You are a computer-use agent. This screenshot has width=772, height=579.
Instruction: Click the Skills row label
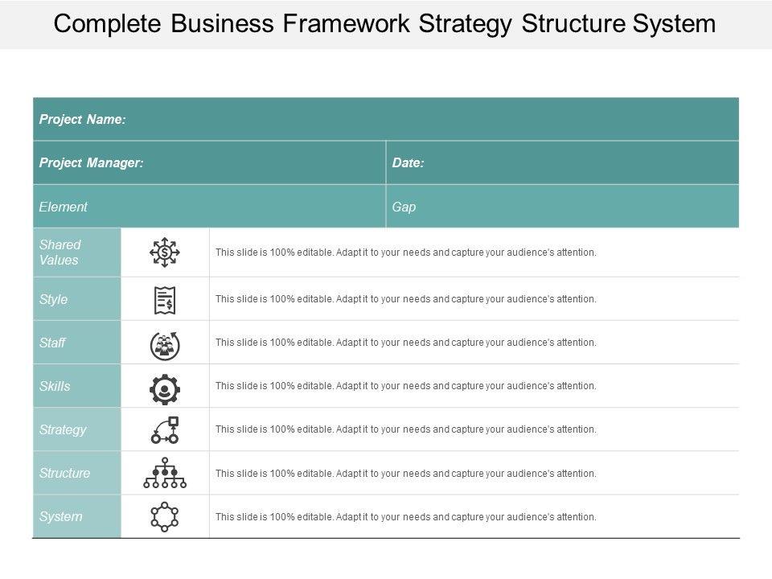coord(76,386)
